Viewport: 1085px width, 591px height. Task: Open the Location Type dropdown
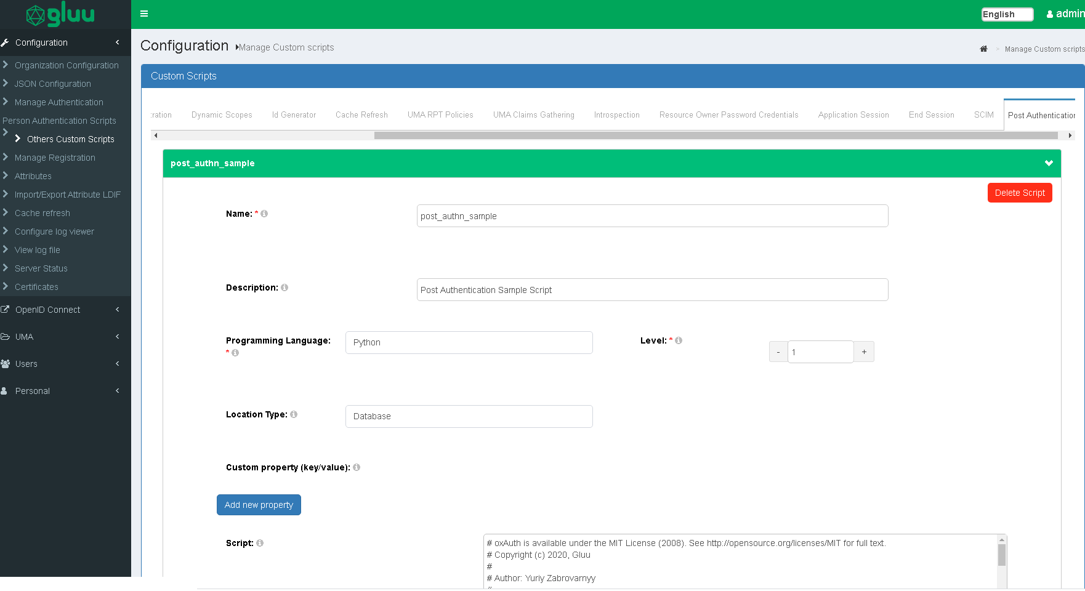pyautogui.click(x=469, y=416)
